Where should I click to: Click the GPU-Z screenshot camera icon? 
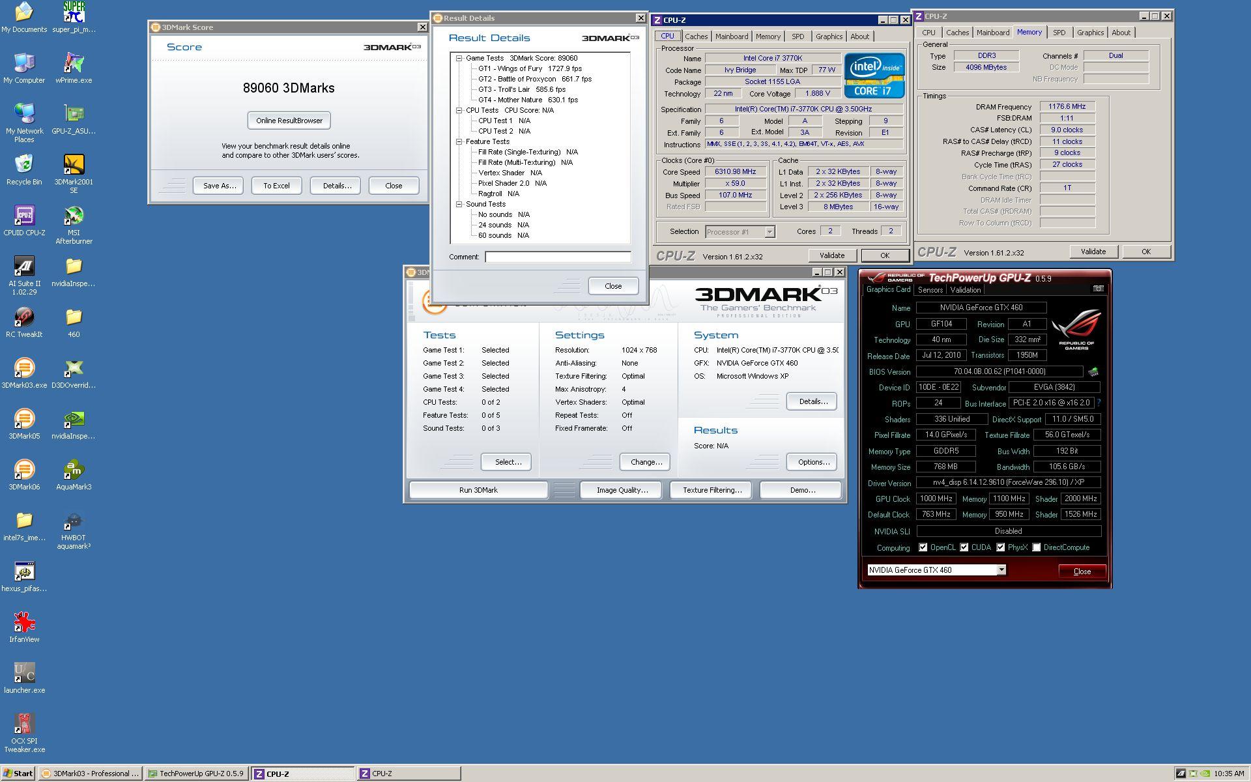pos(1099,288)
